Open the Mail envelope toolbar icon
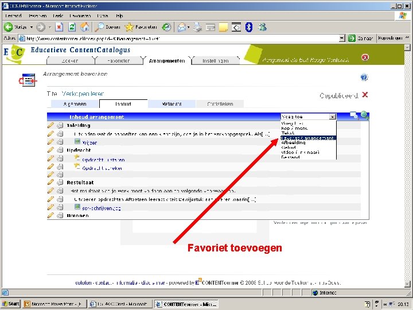 182,27
